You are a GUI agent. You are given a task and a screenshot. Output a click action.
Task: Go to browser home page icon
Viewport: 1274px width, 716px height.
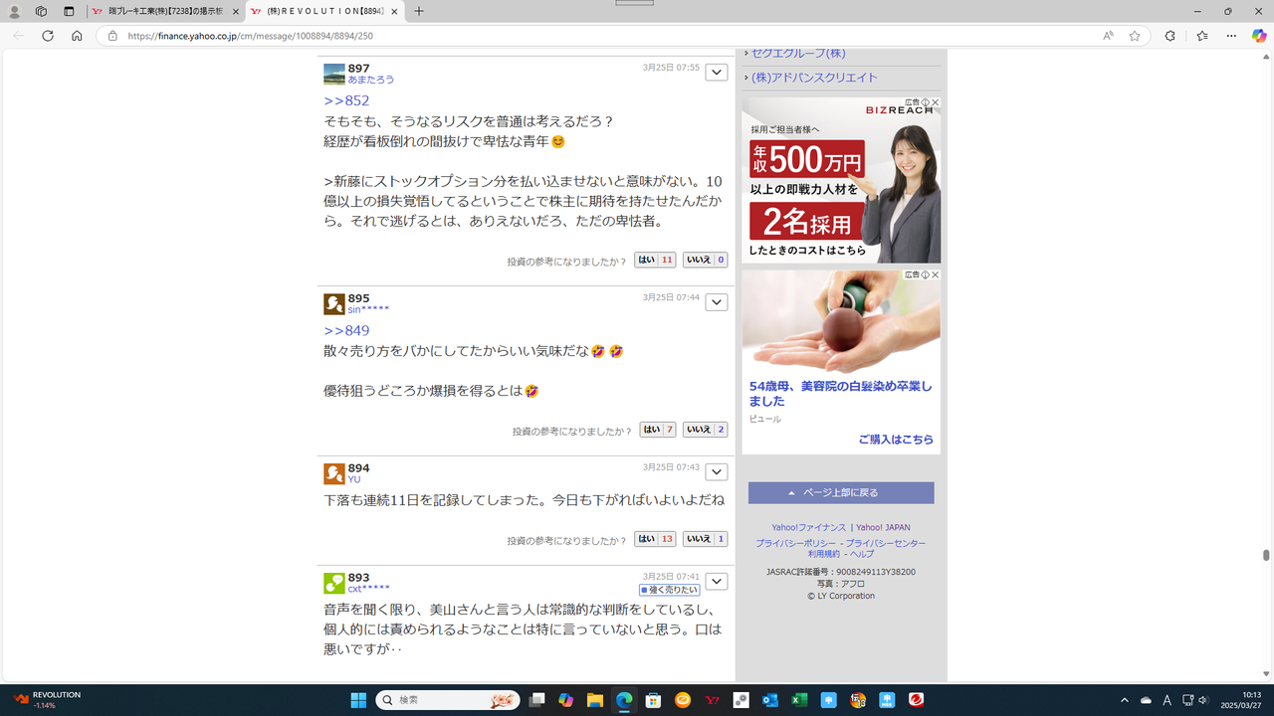coord(77,36)
